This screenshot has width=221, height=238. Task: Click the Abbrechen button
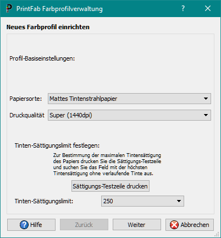point(190,225)
